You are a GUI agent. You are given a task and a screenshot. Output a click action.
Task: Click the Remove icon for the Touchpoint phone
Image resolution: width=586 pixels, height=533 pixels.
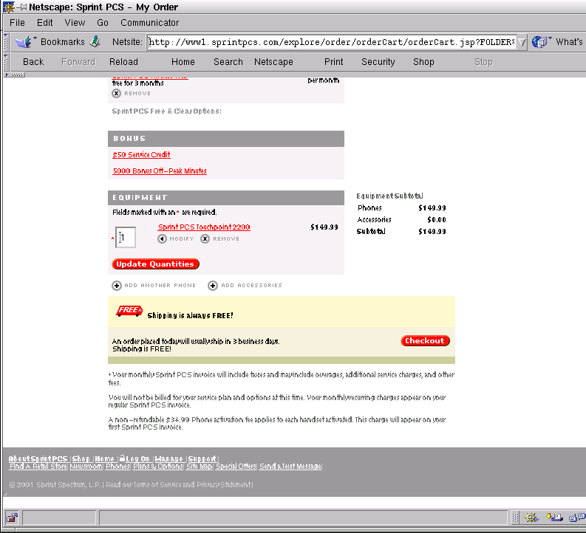pyautogui.click(x=205, y=239)
